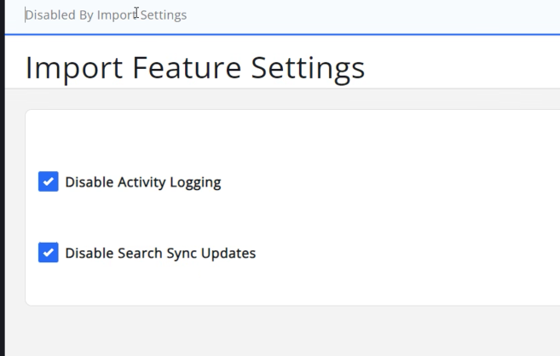Click the "Disable Search Sync Updates" label text

[160, 253]
